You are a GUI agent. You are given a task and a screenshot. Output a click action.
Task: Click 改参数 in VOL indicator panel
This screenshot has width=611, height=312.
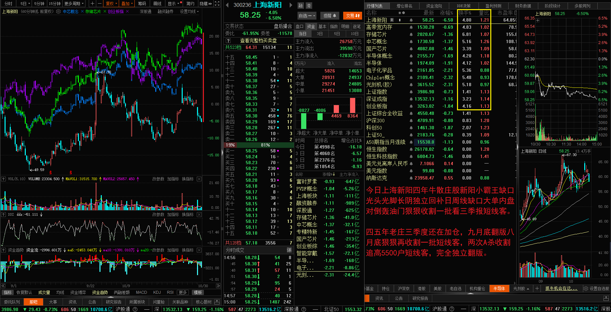click(x=158, y=179)
